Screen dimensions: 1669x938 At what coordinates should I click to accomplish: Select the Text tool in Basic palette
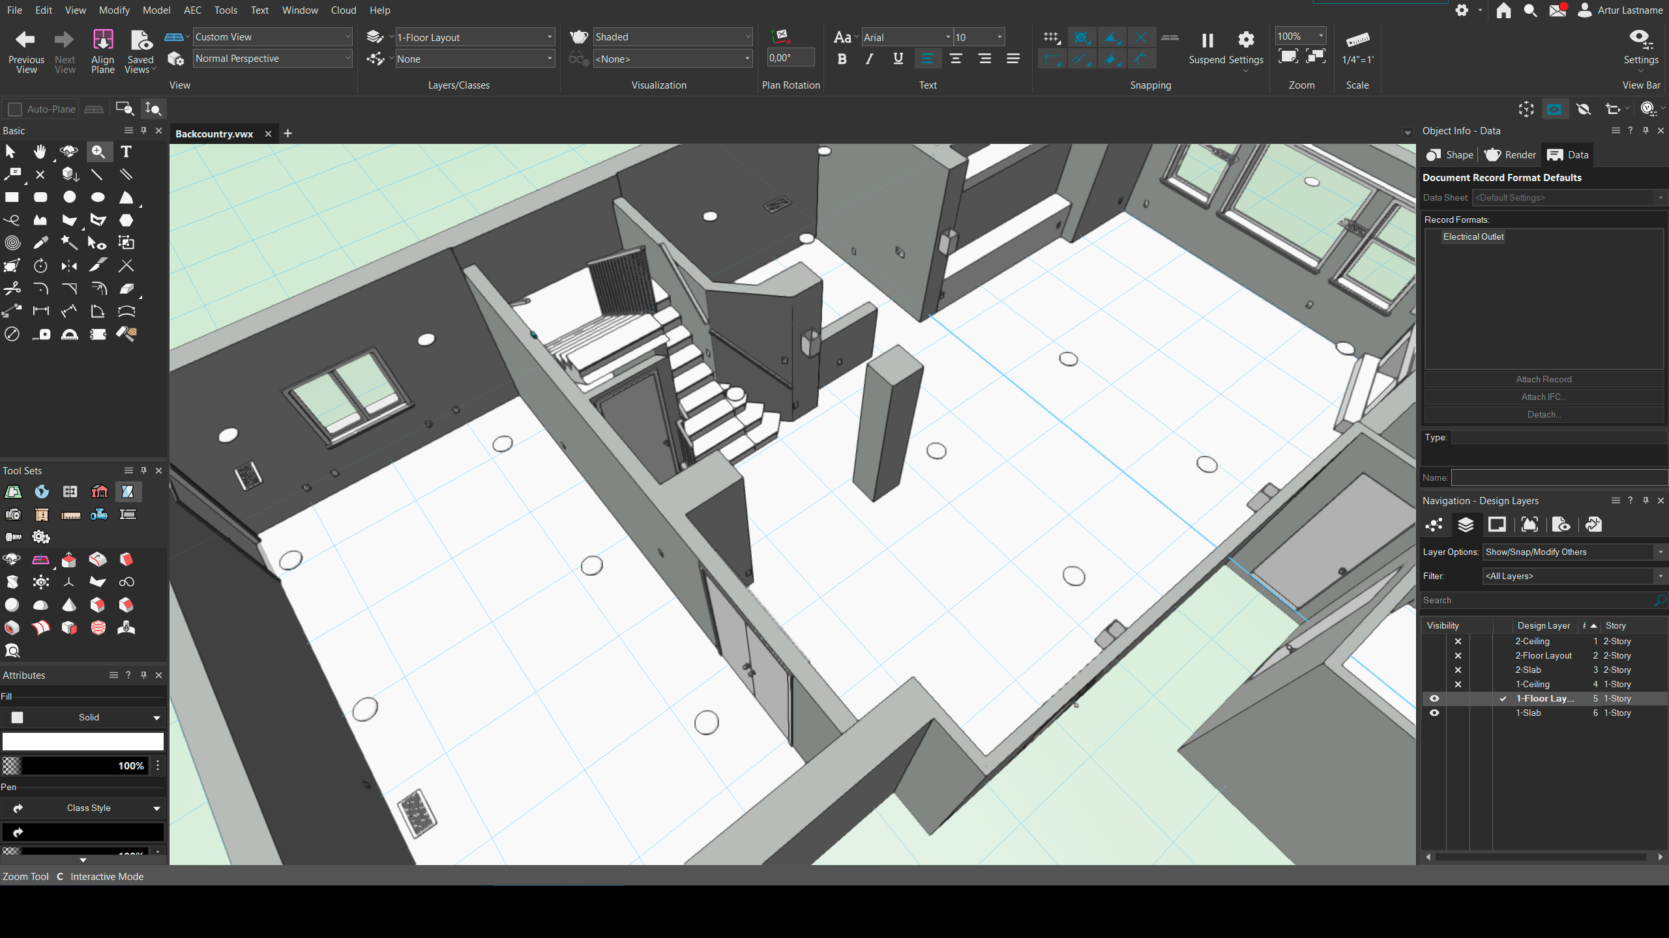pos(126,152)
